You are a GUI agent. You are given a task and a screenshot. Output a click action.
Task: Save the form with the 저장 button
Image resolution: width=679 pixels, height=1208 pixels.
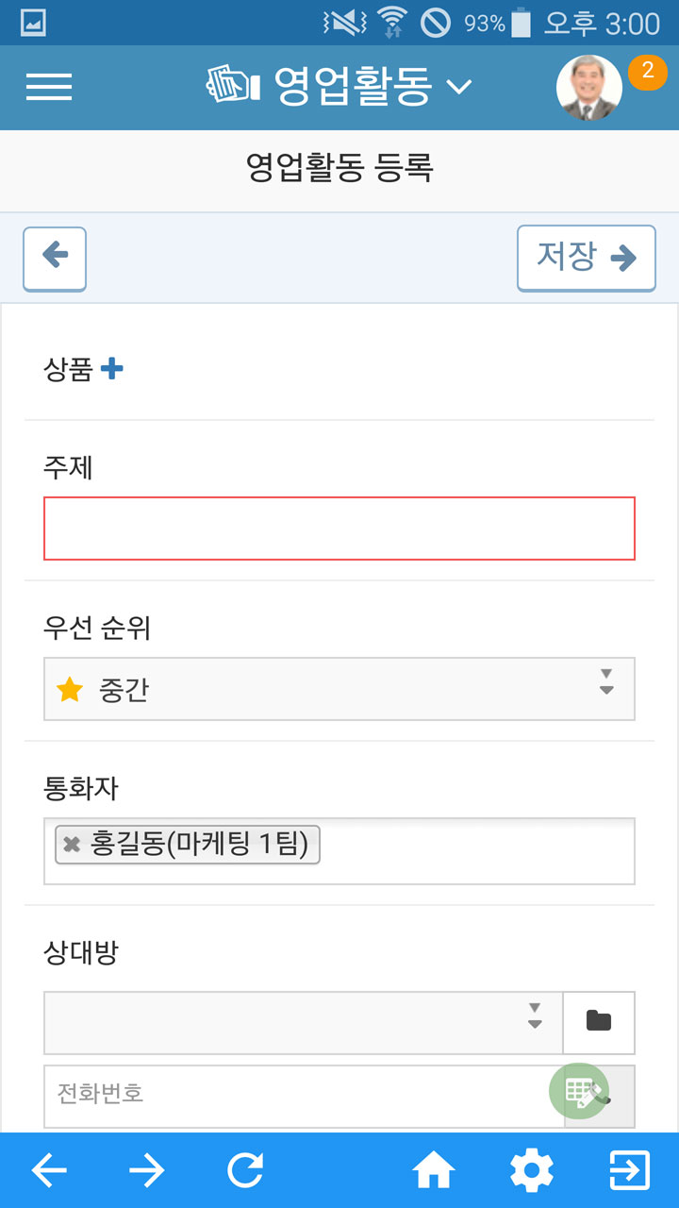586,258
